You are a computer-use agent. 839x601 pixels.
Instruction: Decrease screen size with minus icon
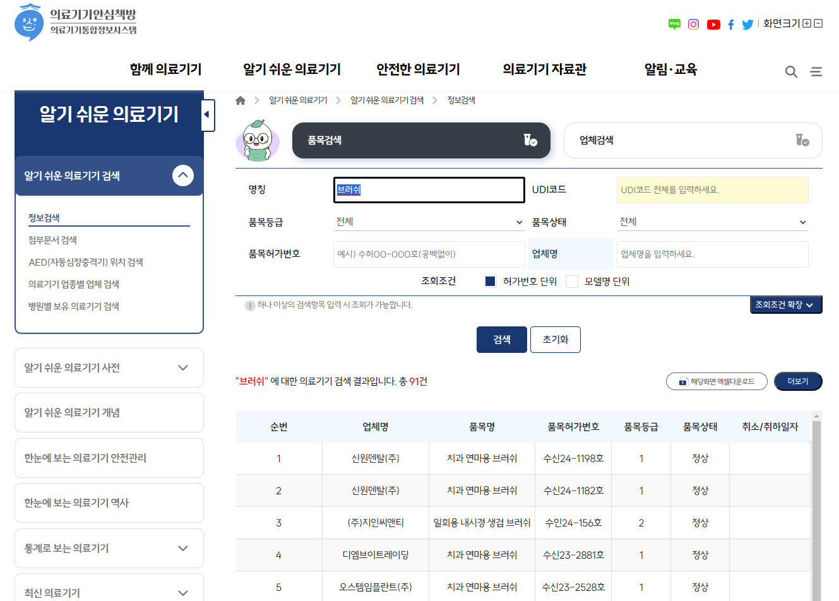818,23
